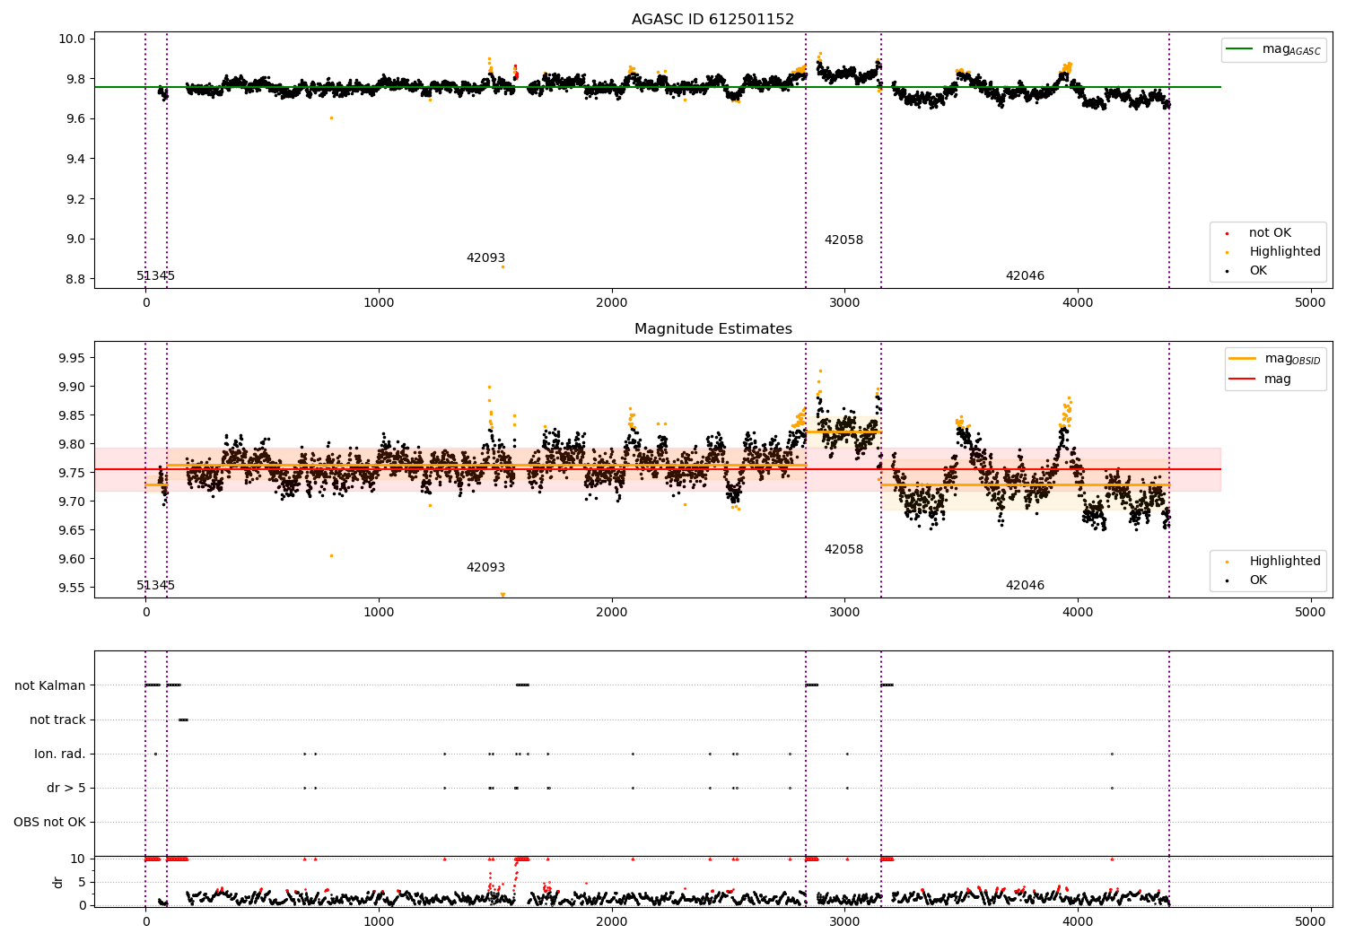Click the "Magnitude Estimates" plot title

(712, 329)
